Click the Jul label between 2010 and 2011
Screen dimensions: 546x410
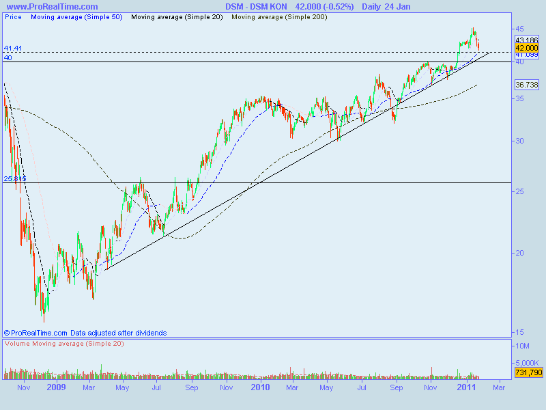362,387
